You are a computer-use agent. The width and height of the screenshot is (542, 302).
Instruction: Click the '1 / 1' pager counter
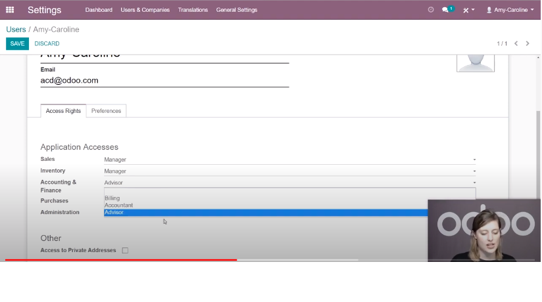[x=502, y=43]
